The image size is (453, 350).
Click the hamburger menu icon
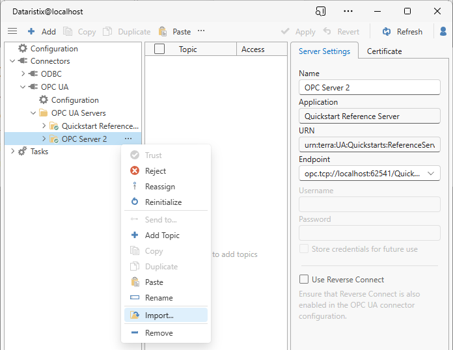[12, 31]
